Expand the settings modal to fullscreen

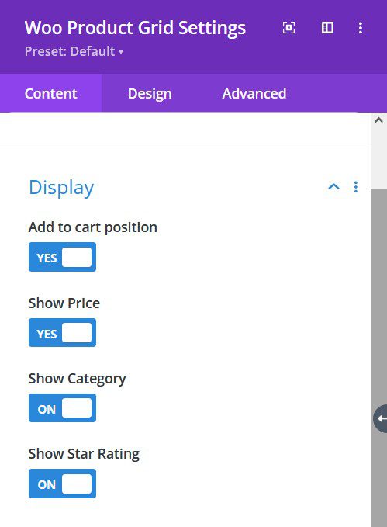pyautogui.click(x=289, y=28)
